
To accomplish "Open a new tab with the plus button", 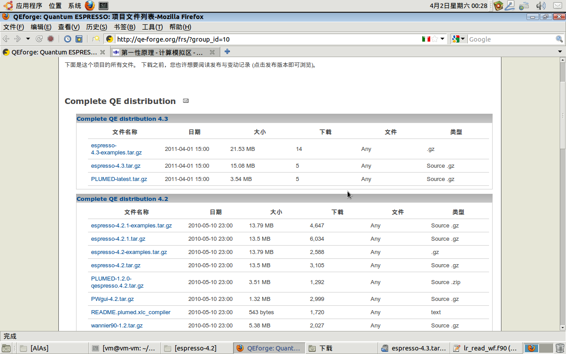I will click(x=227, y=52).
